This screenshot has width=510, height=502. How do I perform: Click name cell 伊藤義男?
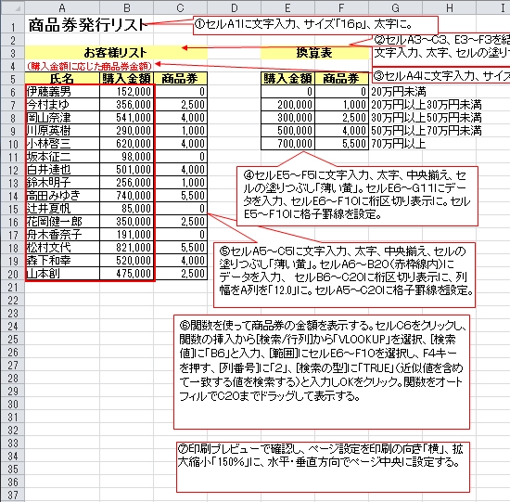coord(62,92)
